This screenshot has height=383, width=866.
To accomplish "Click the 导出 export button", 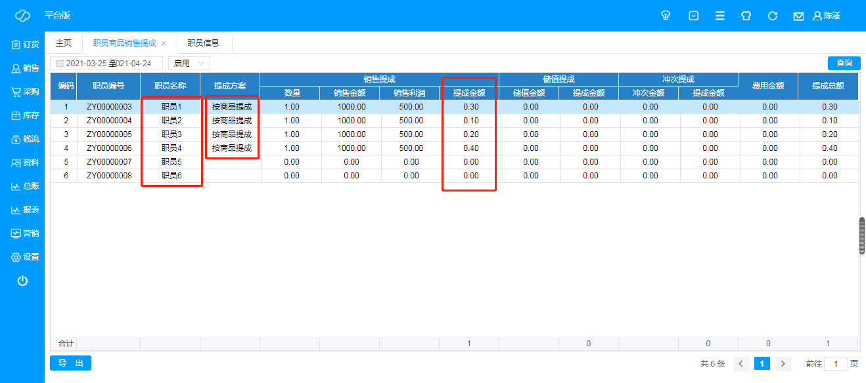I will 70,363.
